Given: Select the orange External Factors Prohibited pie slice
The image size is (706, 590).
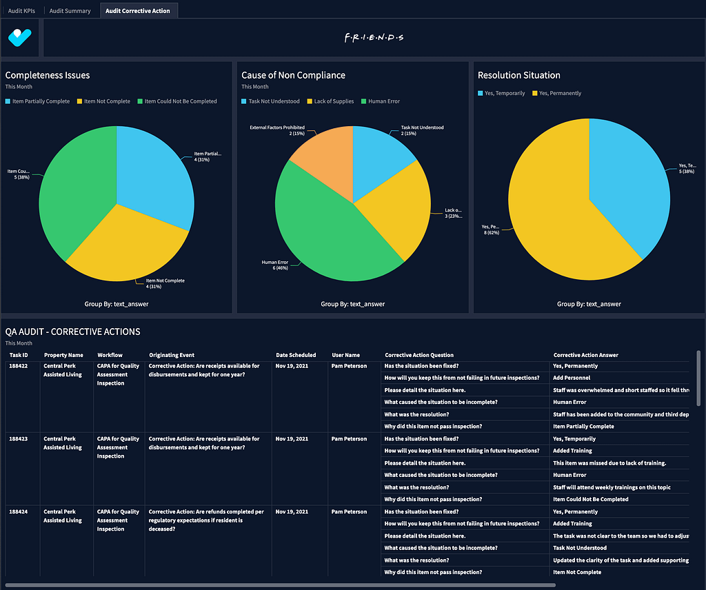Looking at the screenshot, I should coord(323,157).
